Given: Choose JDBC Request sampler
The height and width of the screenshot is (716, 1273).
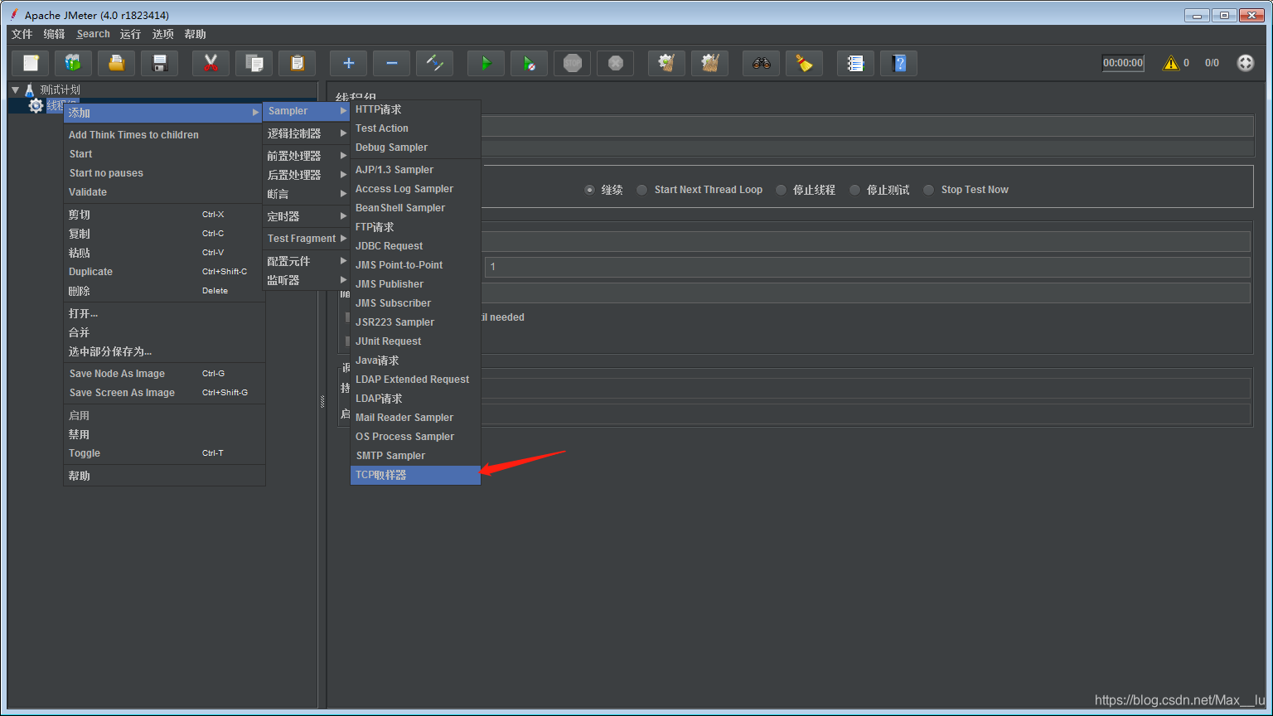Looking at the screenshot, I should coord(415,246).
